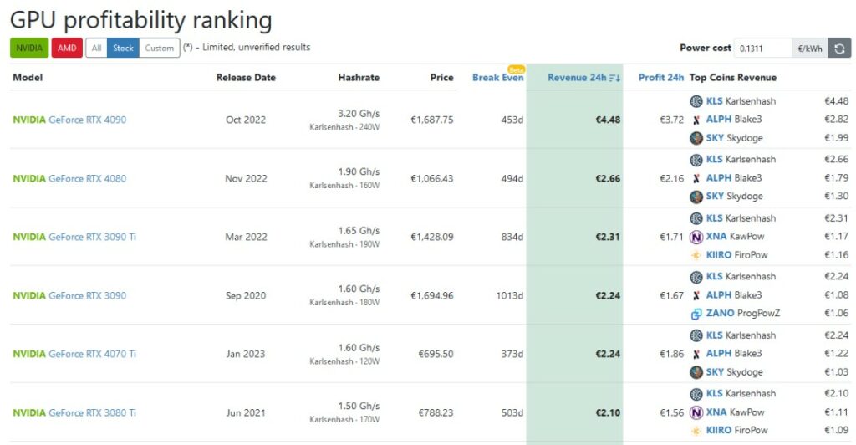
Task: Open ZANO ProgPowZ link in RTX 3090 row
Action: (x=743, y=314)
